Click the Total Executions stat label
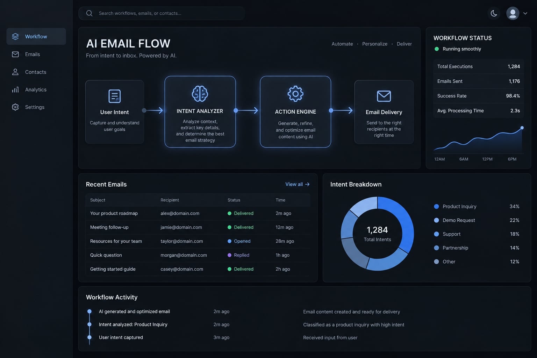 455,66
